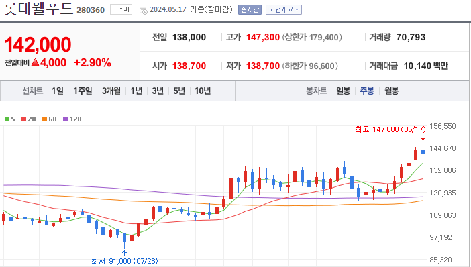Click the 전일 value 138,000
Screen dimensions: 471x267
point(189,38)
